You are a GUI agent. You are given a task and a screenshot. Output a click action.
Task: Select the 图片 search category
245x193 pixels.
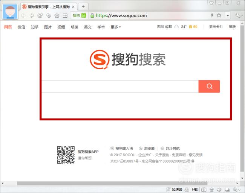pos(48,27)
